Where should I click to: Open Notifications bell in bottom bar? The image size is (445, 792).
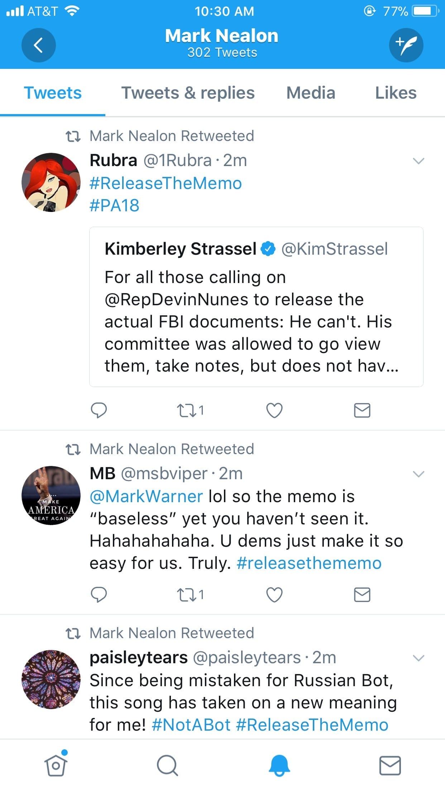pyautogui.click(x=279, y=765)
